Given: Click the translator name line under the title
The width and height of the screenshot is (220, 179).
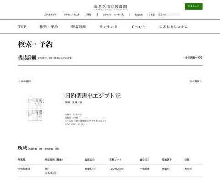Looking at the screenshot, I should click(x=73, y=103).
